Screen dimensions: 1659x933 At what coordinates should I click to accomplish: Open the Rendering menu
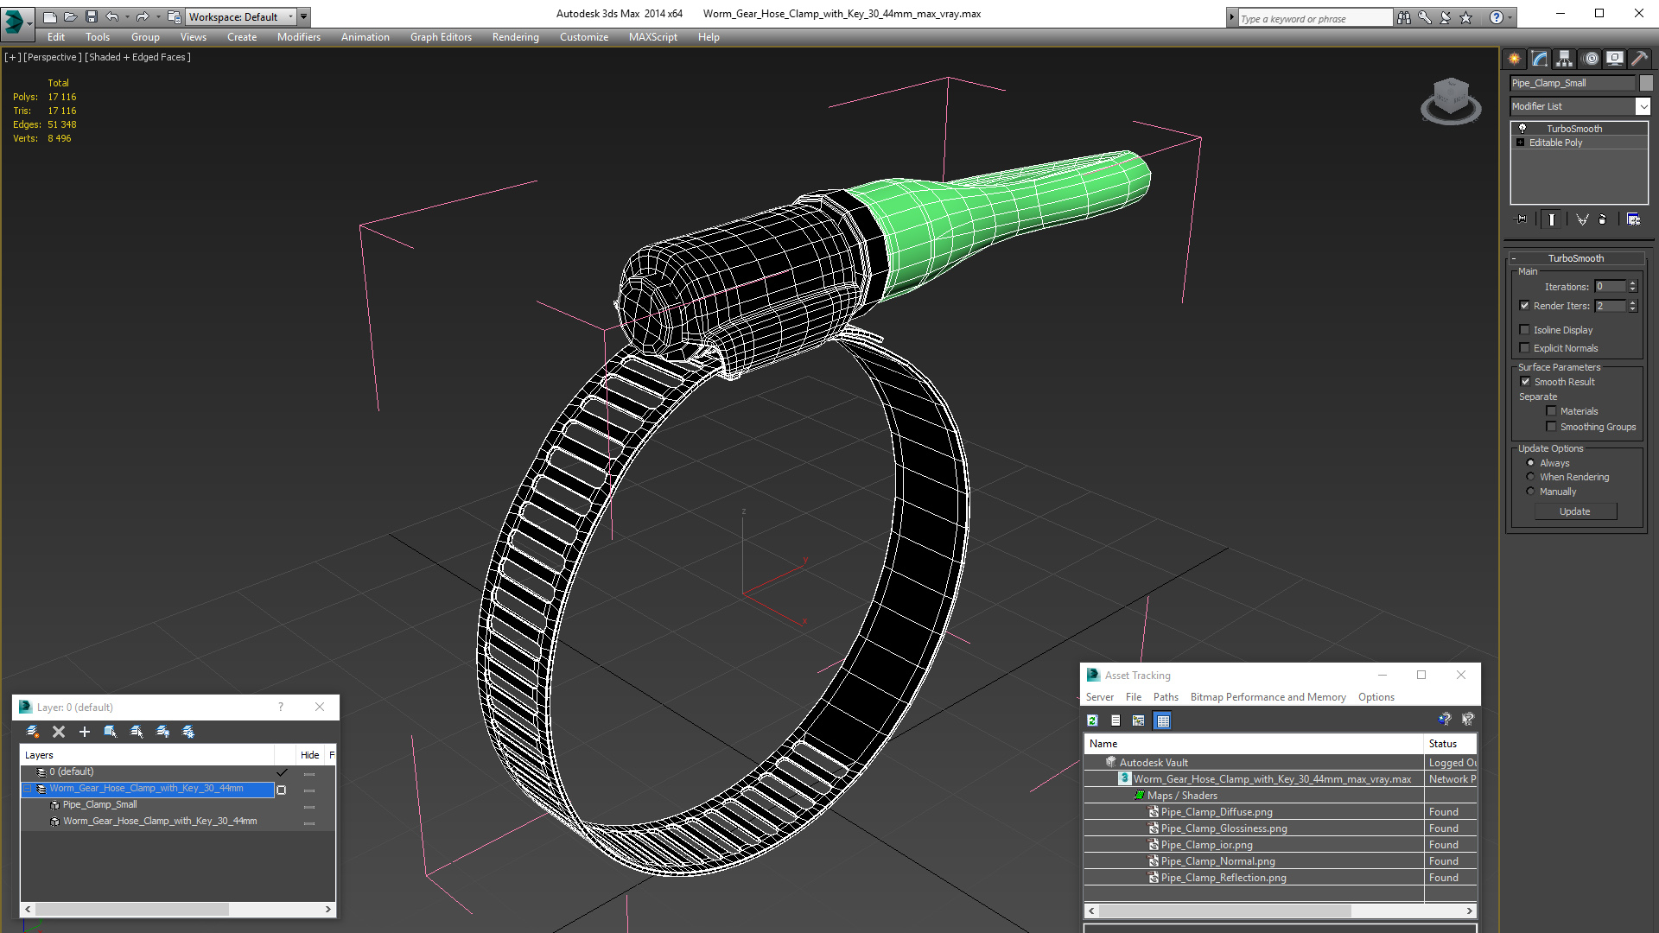click(x=516, y=37)
